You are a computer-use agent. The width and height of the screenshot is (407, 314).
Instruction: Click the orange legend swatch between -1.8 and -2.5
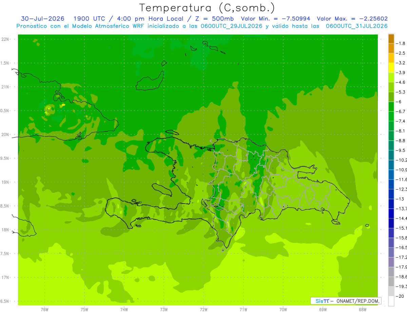tap(391, 48)
